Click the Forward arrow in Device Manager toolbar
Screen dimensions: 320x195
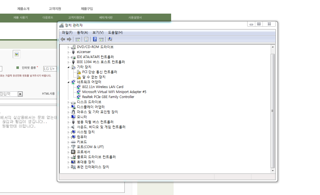pyautogui.click(x=69, y=39)
